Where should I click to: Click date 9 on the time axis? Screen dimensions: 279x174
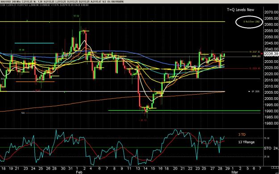[x=122, y=169]
